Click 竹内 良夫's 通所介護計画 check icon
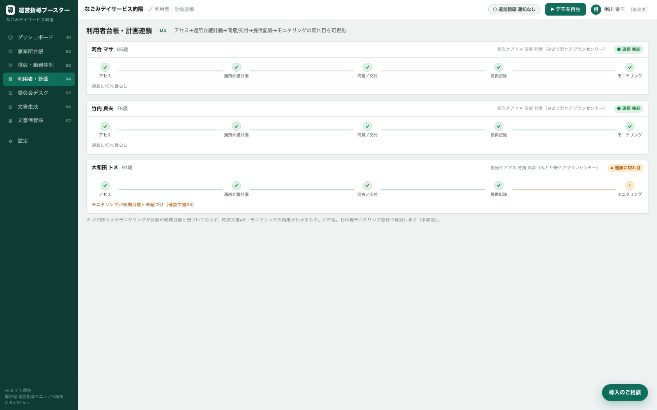The image size is (657, 410). [237, 126]
